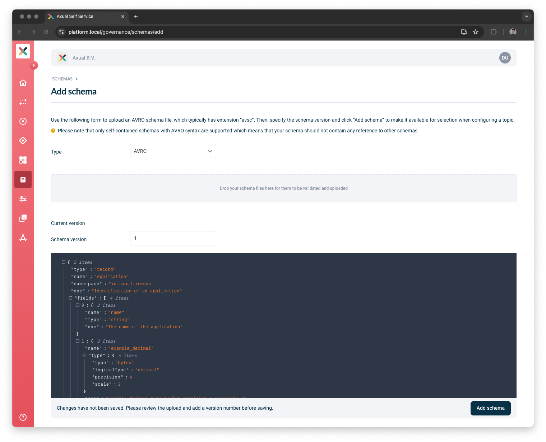Click the install app icon in address bar
546x442 pixels.
click(464, 32)
